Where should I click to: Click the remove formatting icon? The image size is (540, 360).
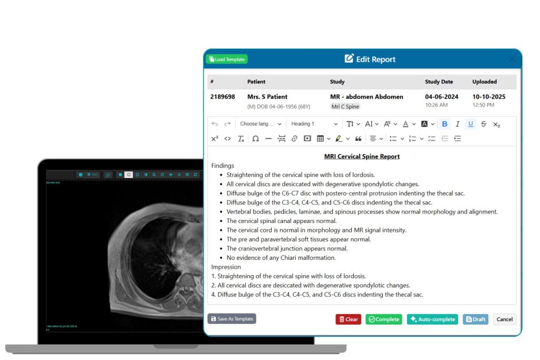tap(240, 139)
